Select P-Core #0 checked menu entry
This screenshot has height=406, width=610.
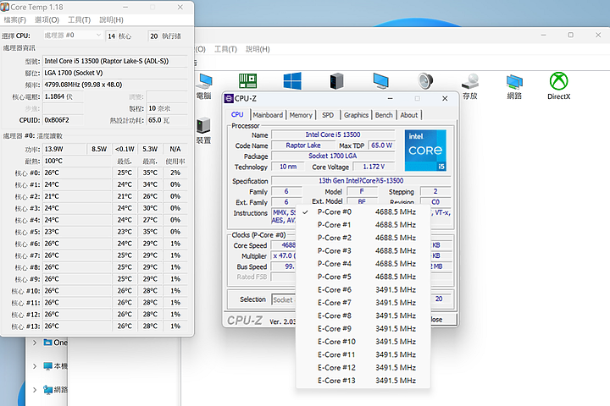[x=363, y=211]
